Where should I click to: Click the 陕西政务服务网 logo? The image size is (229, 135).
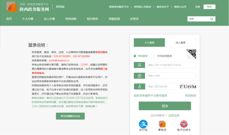click(x=27, y=7)
